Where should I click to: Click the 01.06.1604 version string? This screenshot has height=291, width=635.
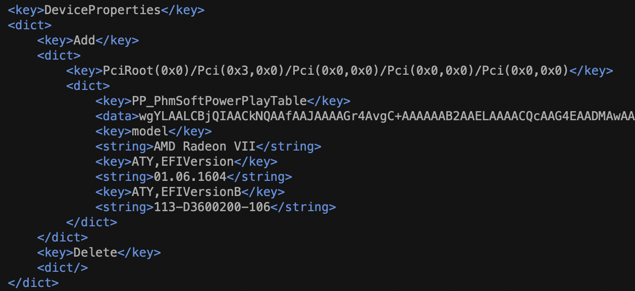(x=190, y=177)
